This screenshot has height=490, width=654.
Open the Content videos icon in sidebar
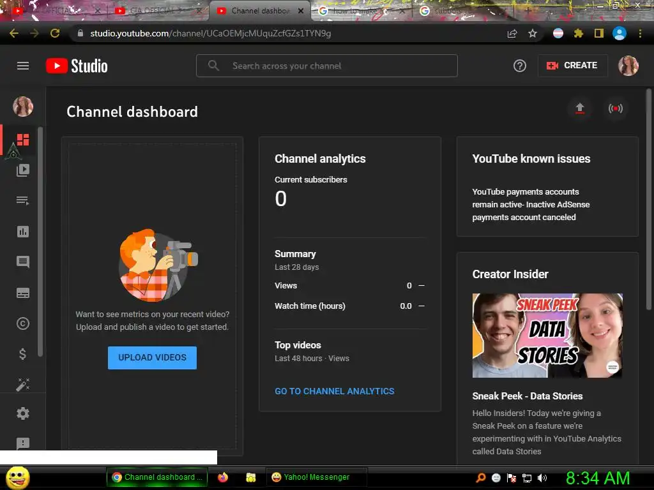(x=23, y=170)
